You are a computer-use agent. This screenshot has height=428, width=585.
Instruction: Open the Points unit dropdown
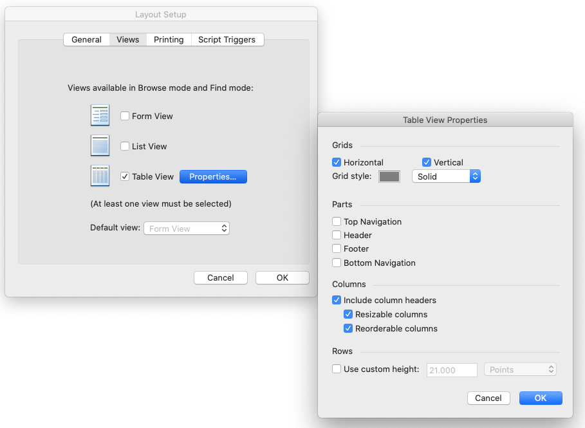click(520, 369)
